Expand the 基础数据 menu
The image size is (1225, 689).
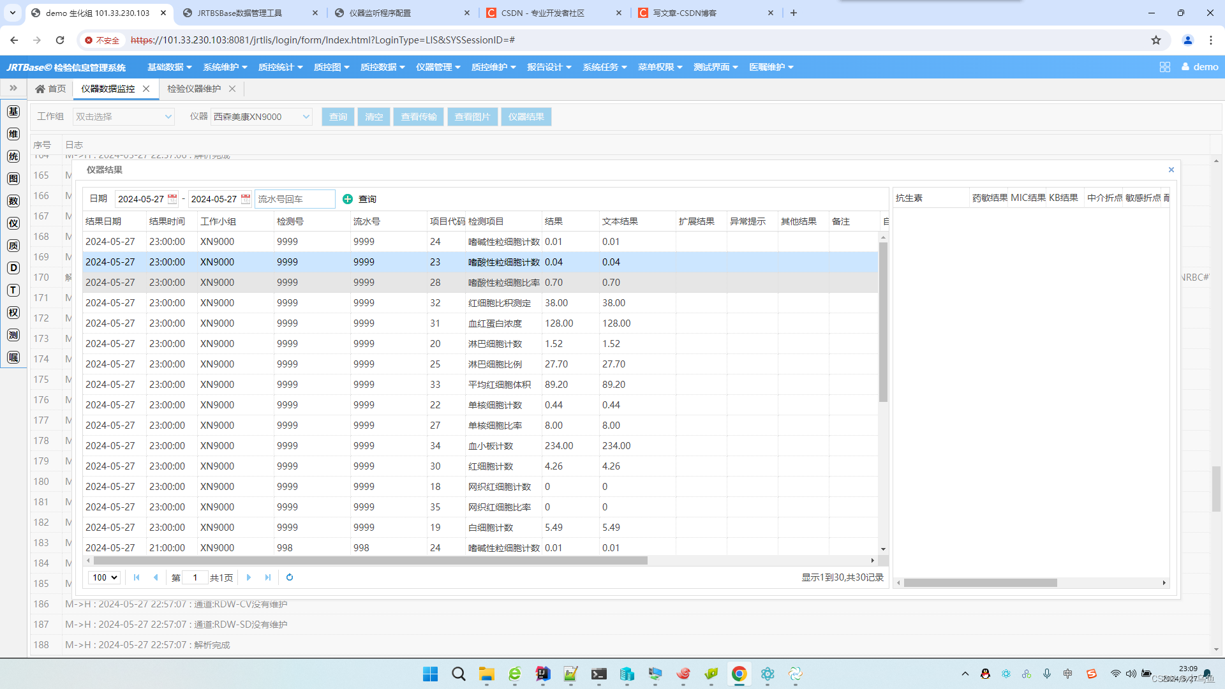point(170,67)
